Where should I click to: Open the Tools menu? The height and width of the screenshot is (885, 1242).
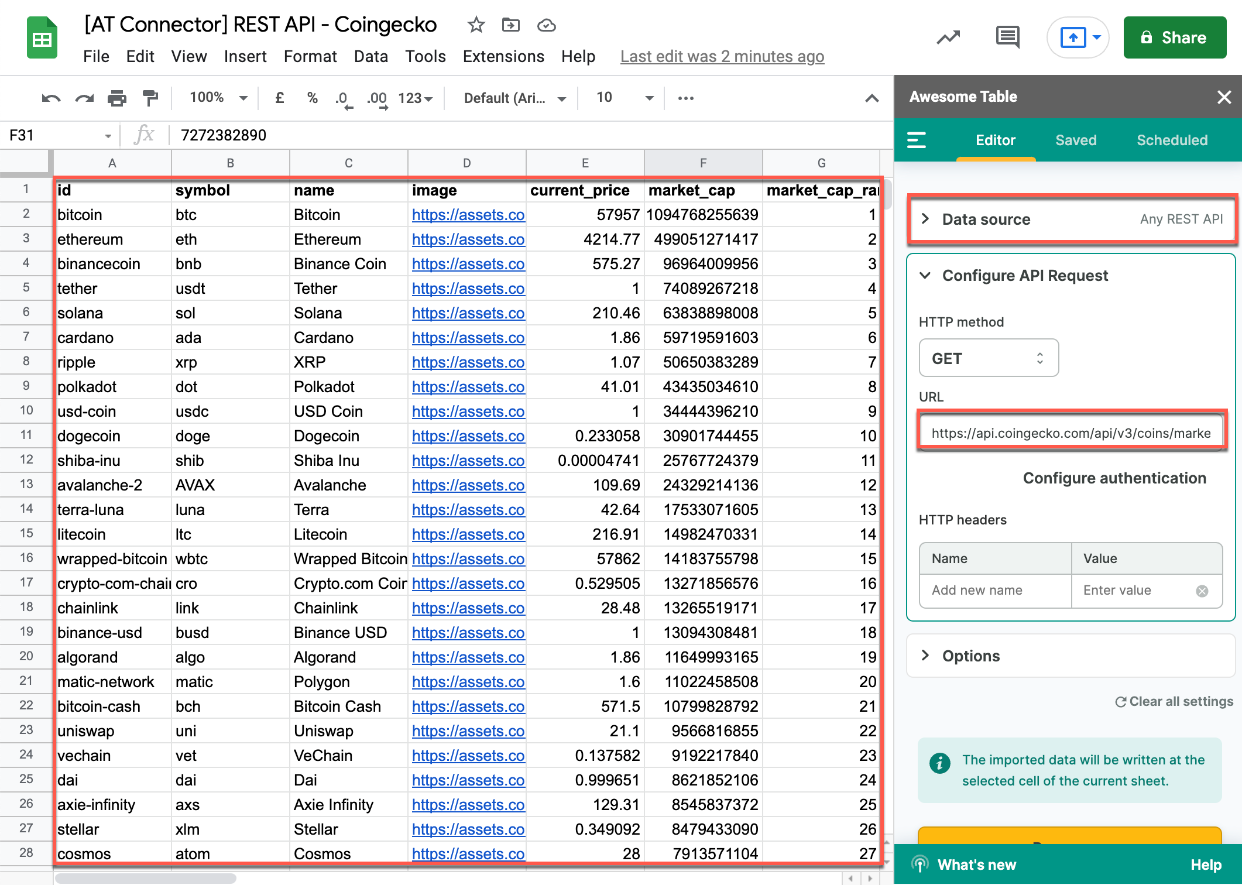click(x=426, y=57)
